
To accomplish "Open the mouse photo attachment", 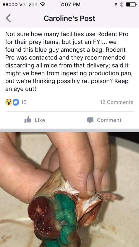I will click(x=69, y=190).
